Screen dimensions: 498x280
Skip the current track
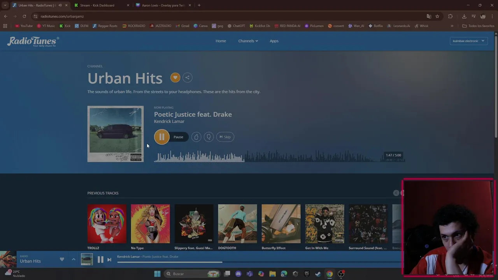click(x=225, y=137)
